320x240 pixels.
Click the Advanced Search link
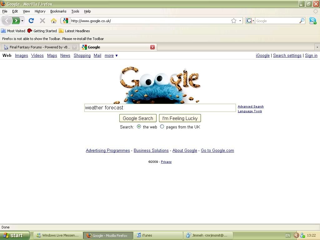[251, 107]
